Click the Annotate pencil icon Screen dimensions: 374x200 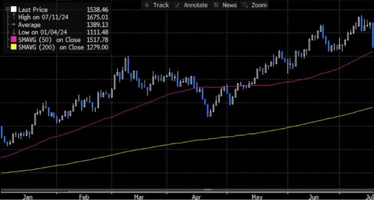coord(179,4)
